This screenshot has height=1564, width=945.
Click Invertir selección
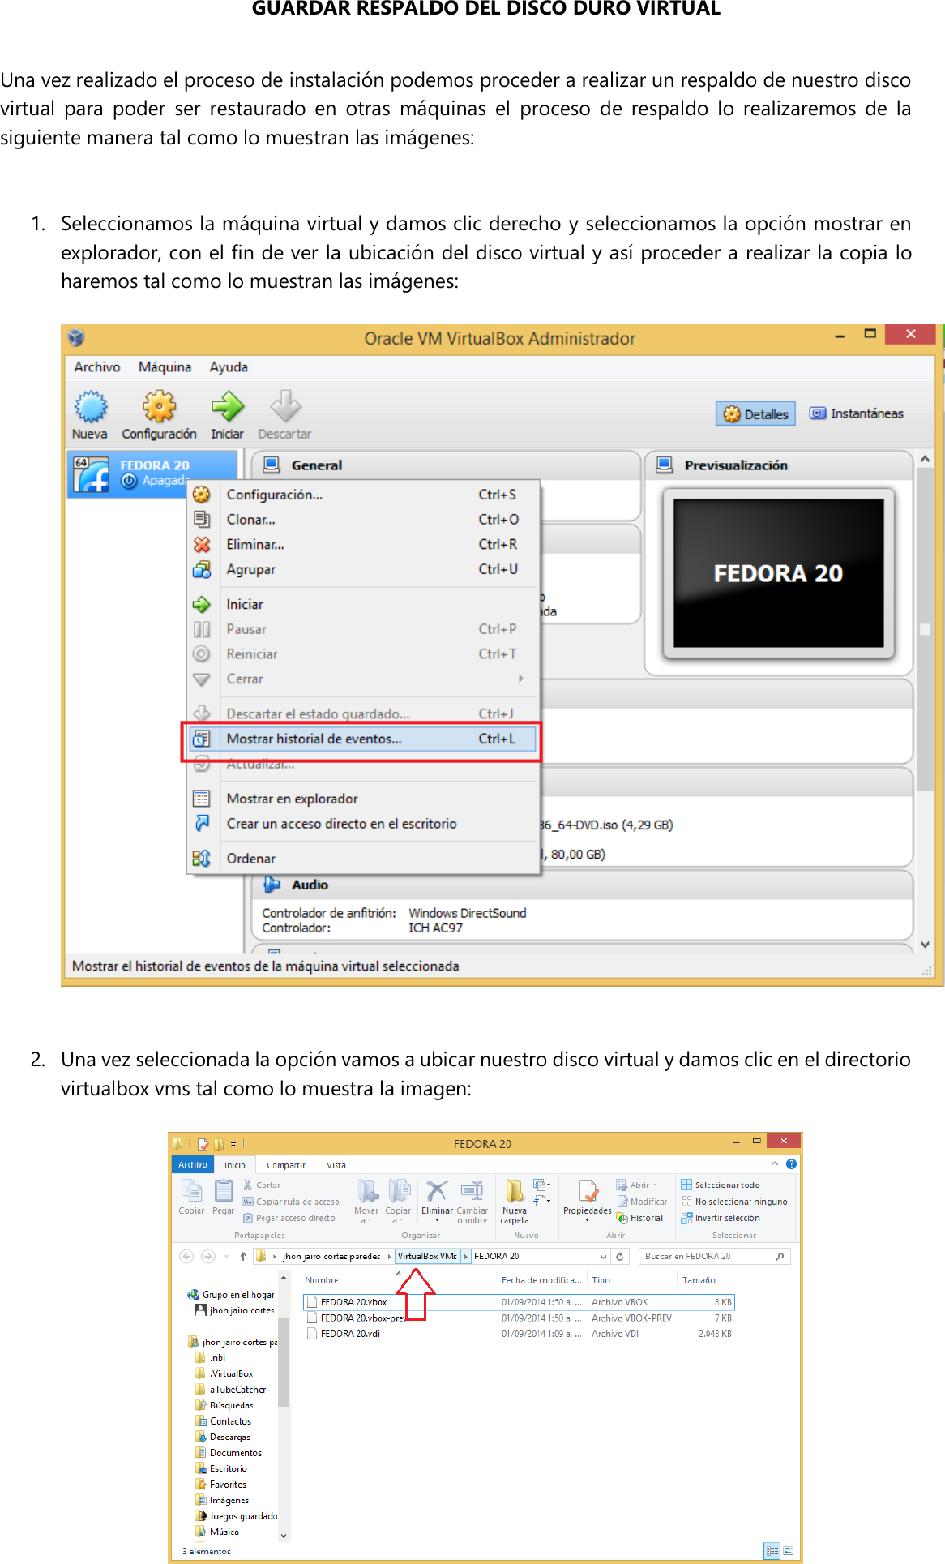(x=721, y=1219)
